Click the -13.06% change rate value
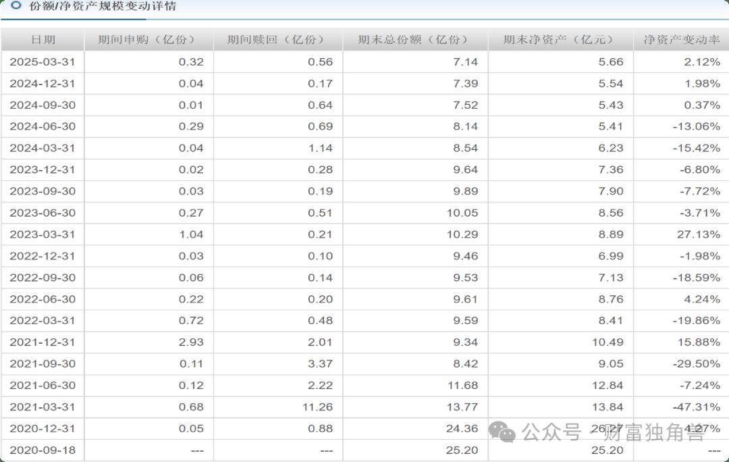 [697, 126]
